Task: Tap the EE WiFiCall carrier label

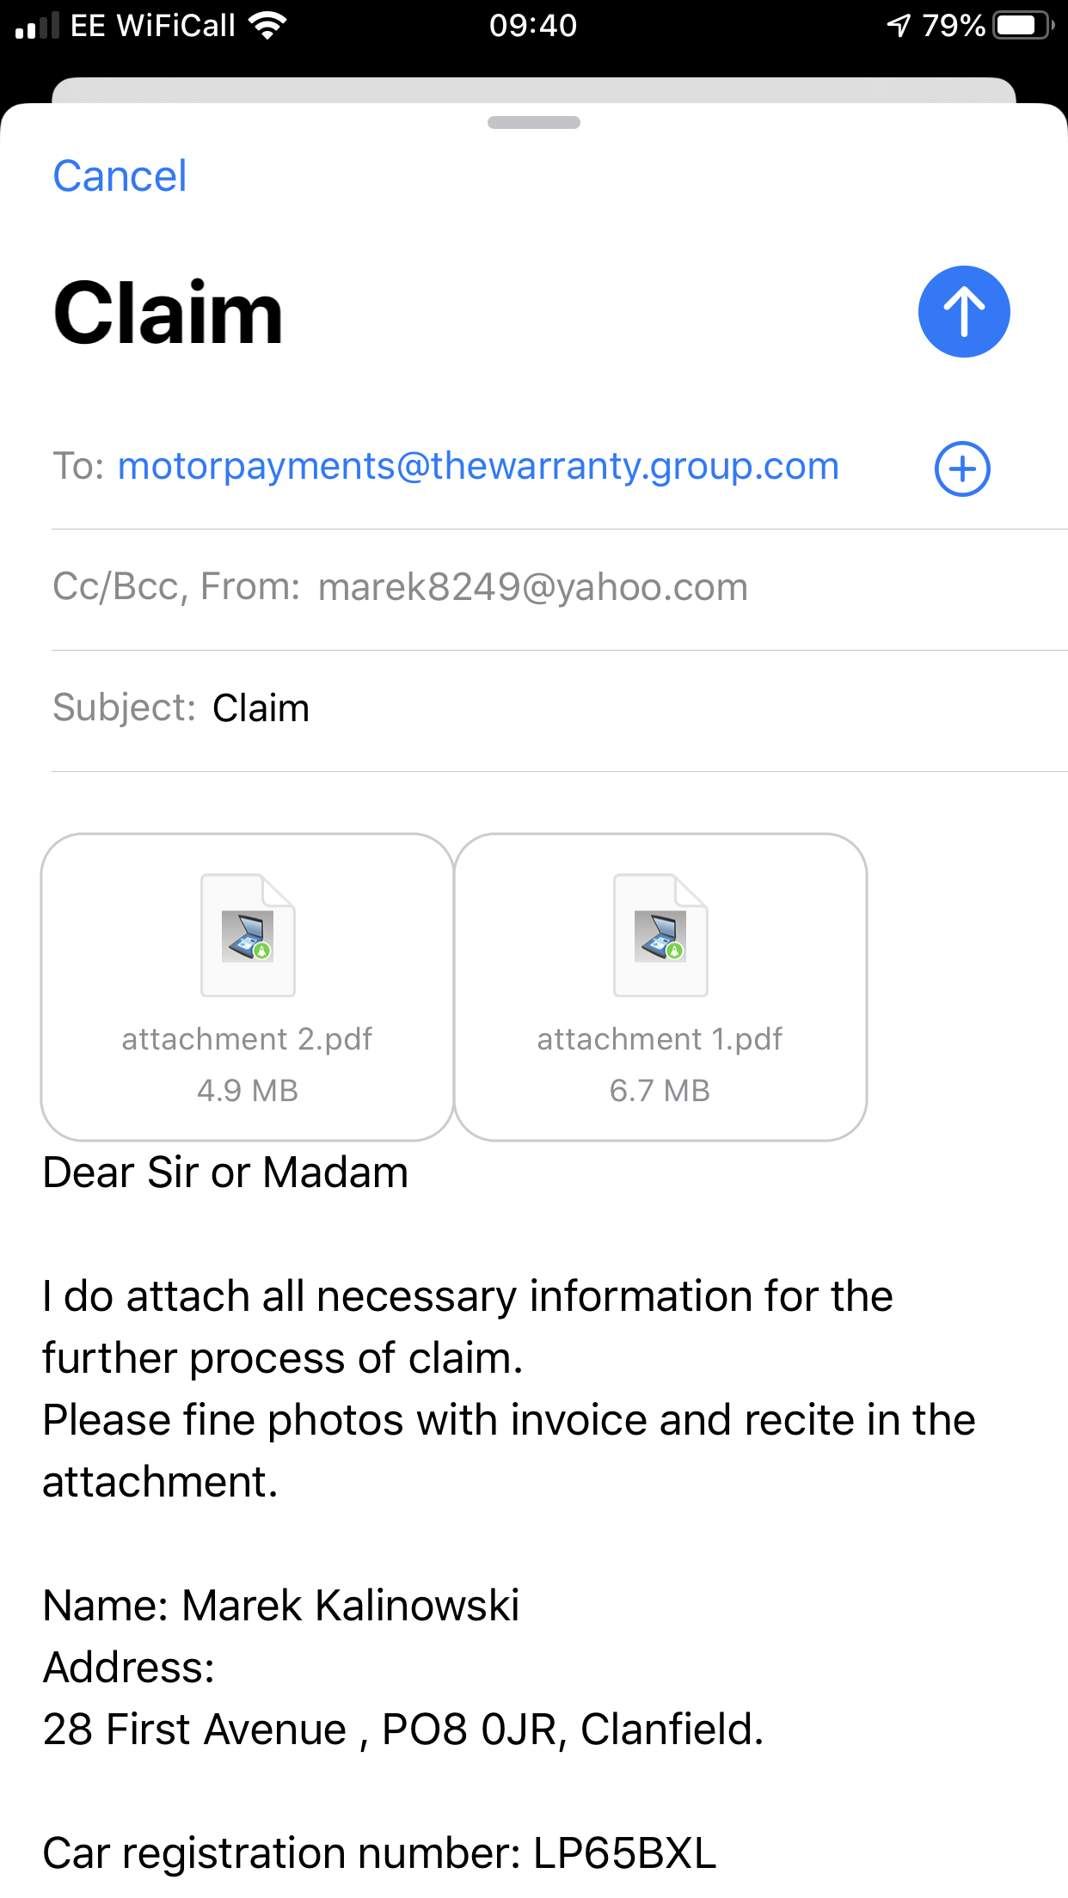Action: 152,26
